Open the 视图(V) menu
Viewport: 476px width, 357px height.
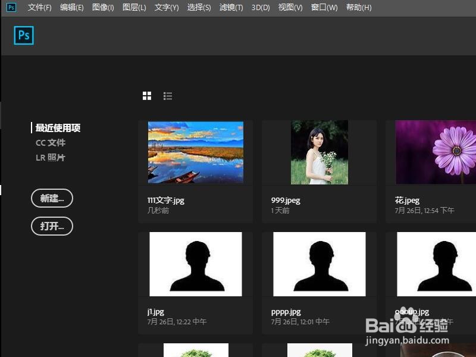pyautogui.click(x=290, y=7)
